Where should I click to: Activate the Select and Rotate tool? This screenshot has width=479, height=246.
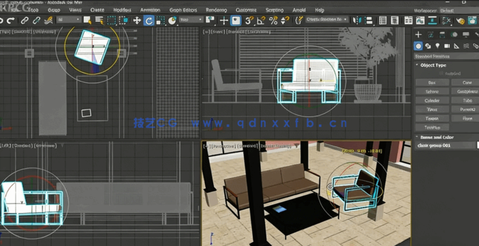click(149, 20)
